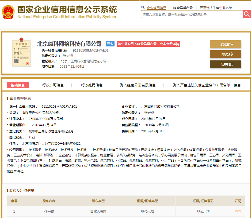This screenshot has height=218, width=251.
Task: Type in the enterprise name search field
Action: [x=192, y=14]
